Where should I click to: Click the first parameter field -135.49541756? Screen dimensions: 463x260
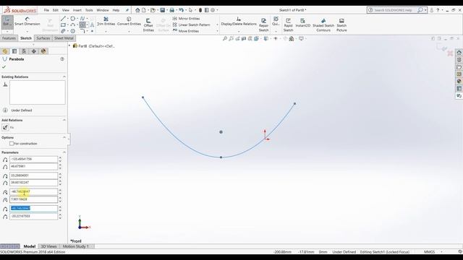[x=33, y=159]
